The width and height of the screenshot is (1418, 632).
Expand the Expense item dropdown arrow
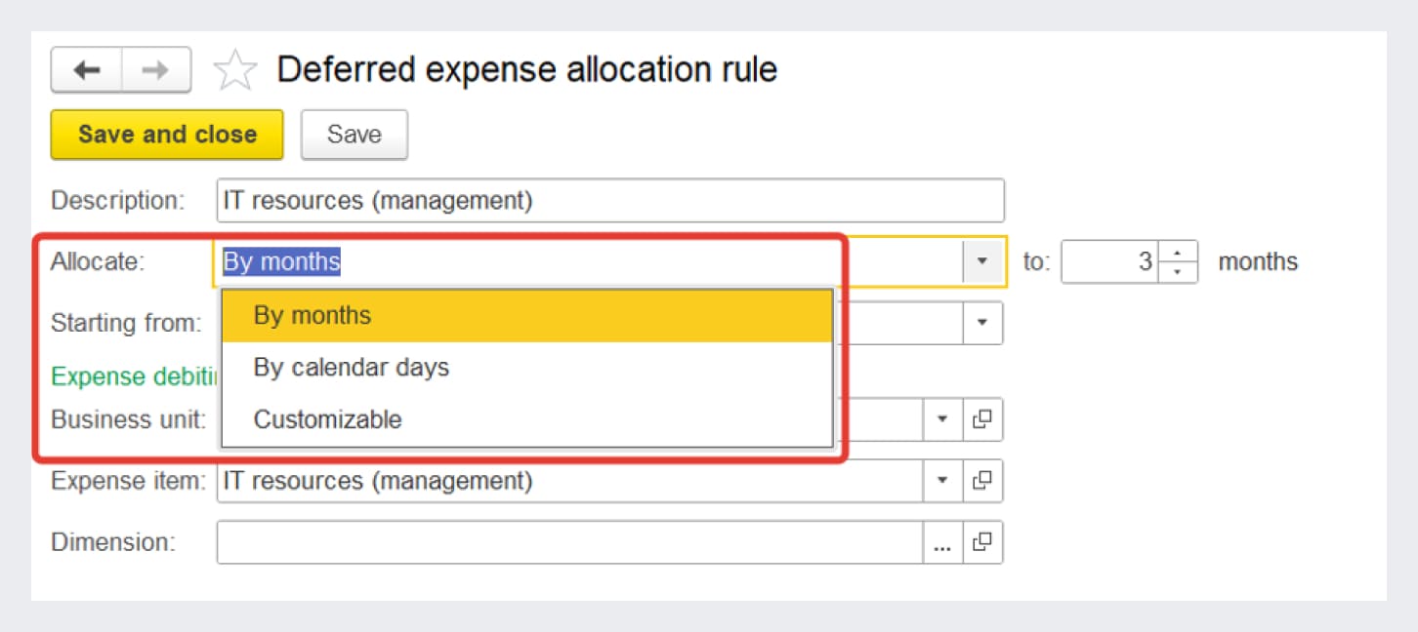tap(942, 480)
